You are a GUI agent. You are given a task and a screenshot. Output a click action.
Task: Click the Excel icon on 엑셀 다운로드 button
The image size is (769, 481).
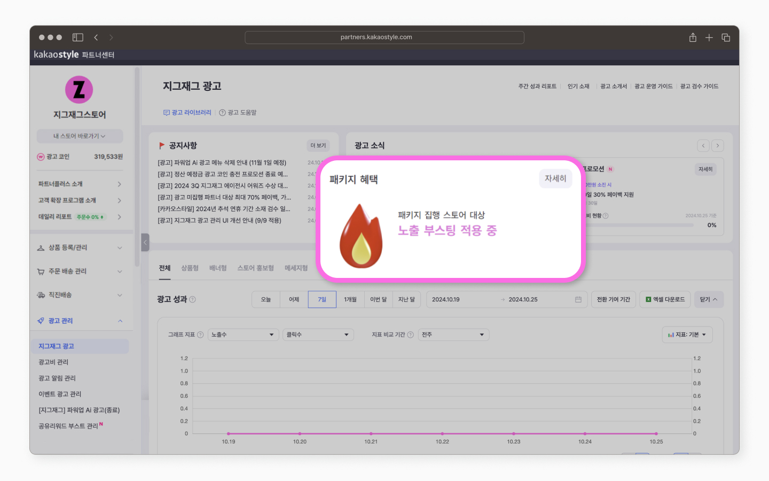coord(648,299)
